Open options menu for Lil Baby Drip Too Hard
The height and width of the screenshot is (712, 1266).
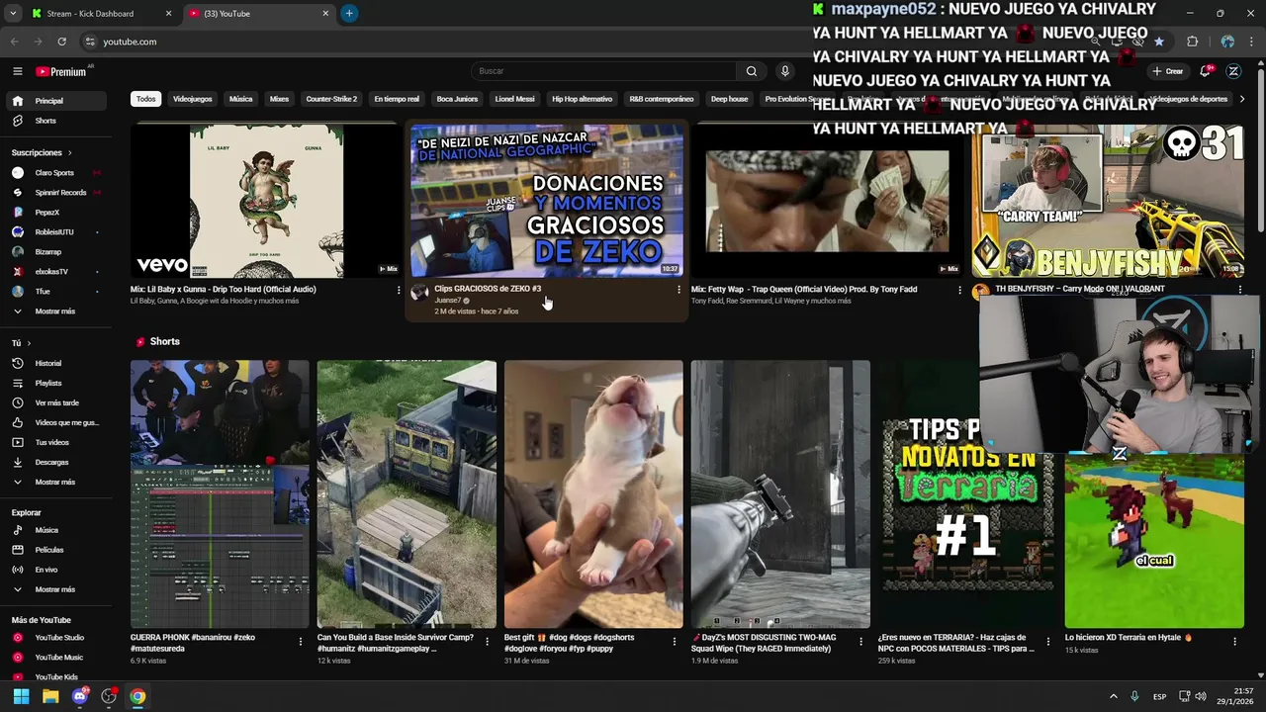click(x=399, y=290)
